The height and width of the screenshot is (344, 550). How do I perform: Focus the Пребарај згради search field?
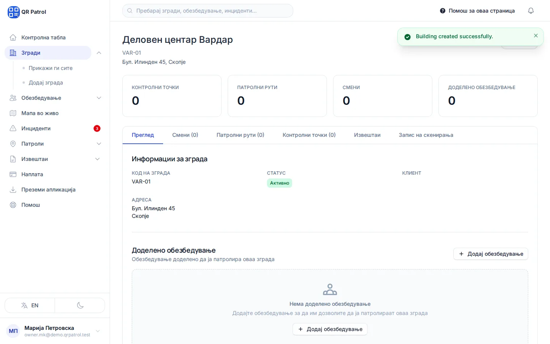(x=208, y=11)
